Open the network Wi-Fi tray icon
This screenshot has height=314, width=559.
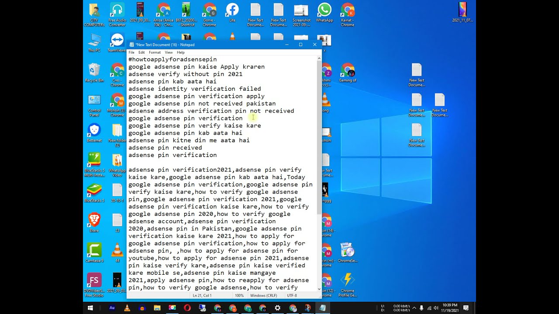429,308
